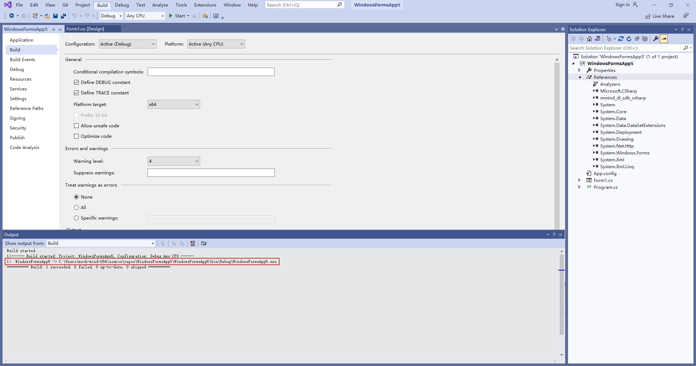Toggle Word Wrap in Output toolbar
The width and height of the screenshot is (696, 366).
point(204,243)
